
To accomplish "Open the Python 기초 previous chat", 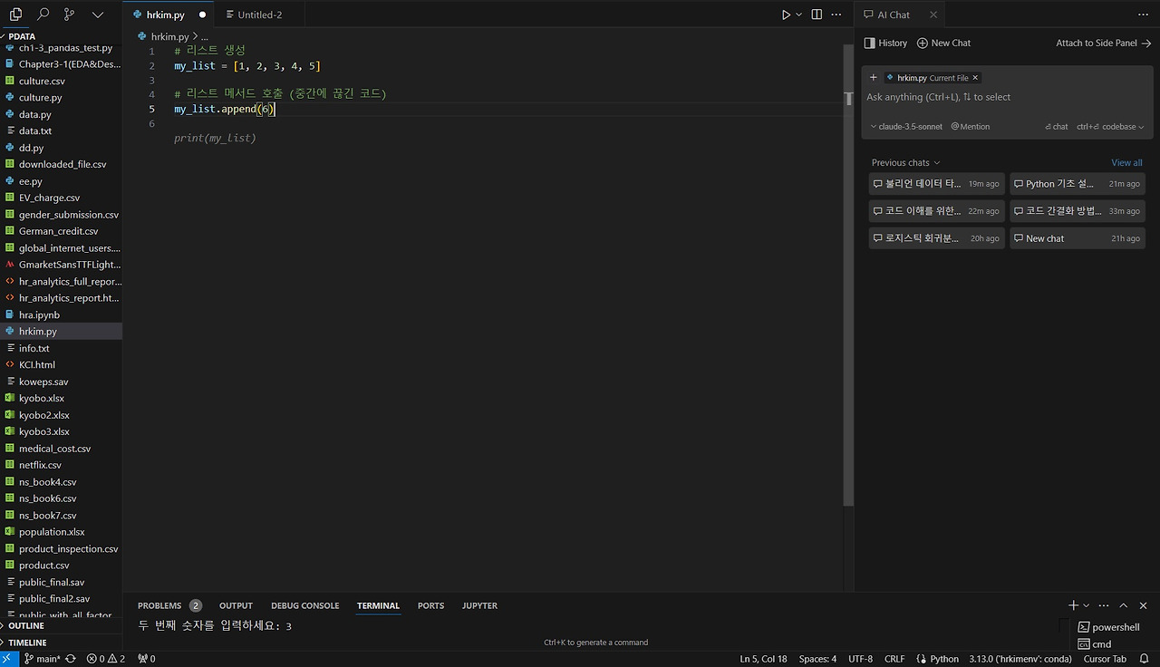I will click(1078, 184).
